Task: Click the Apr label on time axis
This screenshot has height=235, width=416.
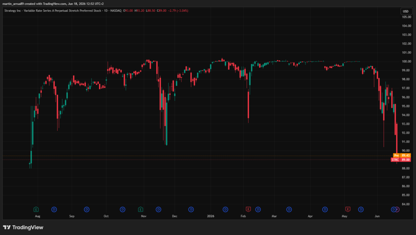Action: (310, 216)
